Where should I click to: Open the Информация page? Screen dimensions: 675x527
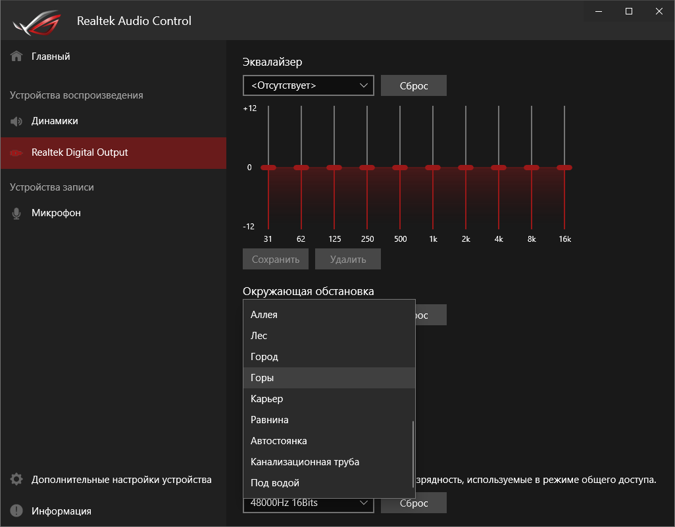[113, 511]
